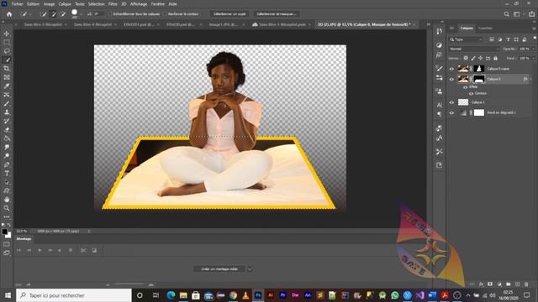Filter layers by type (T) icon
The image size is (538, 302).
pos(508,39)
